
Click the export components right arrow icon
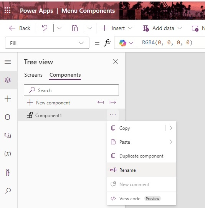113,102
